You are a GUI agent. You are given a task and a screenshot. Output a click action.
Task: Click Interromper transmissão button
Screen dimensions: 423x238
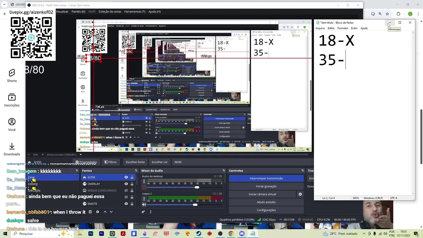[x=266, y=178]
